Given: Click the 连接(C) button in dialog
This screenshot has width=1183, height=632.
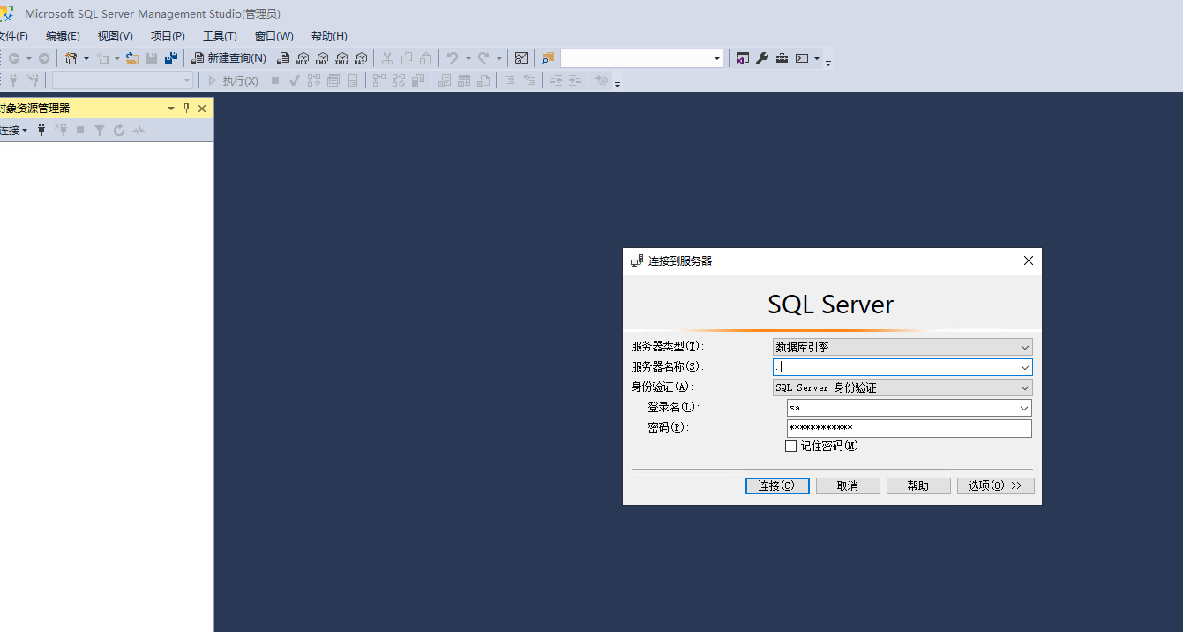Looking at the screenshot, I should (777, 485).
